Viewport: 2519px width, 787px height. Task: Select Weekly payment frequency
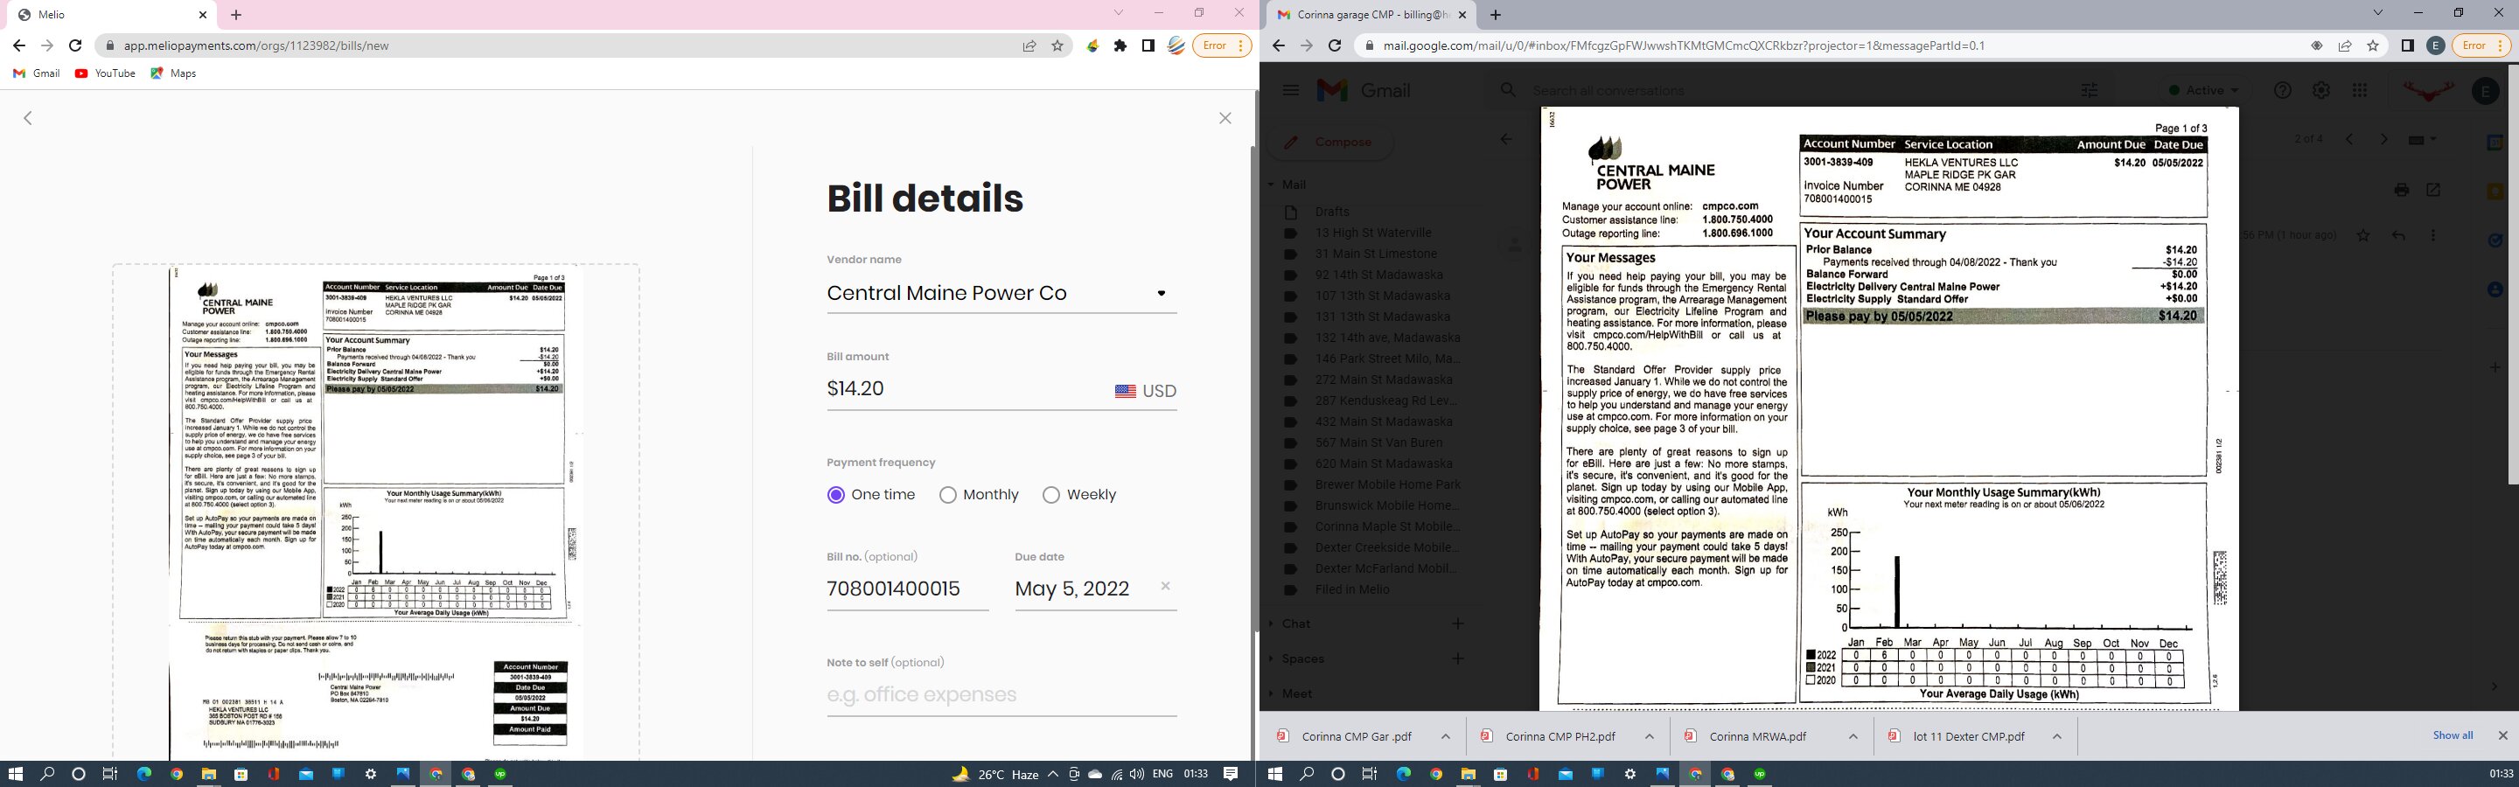pos(1051,495)
